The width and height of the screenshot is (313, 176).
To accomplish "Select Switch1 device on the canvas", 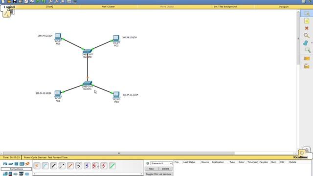I will (x=88, y=84).
